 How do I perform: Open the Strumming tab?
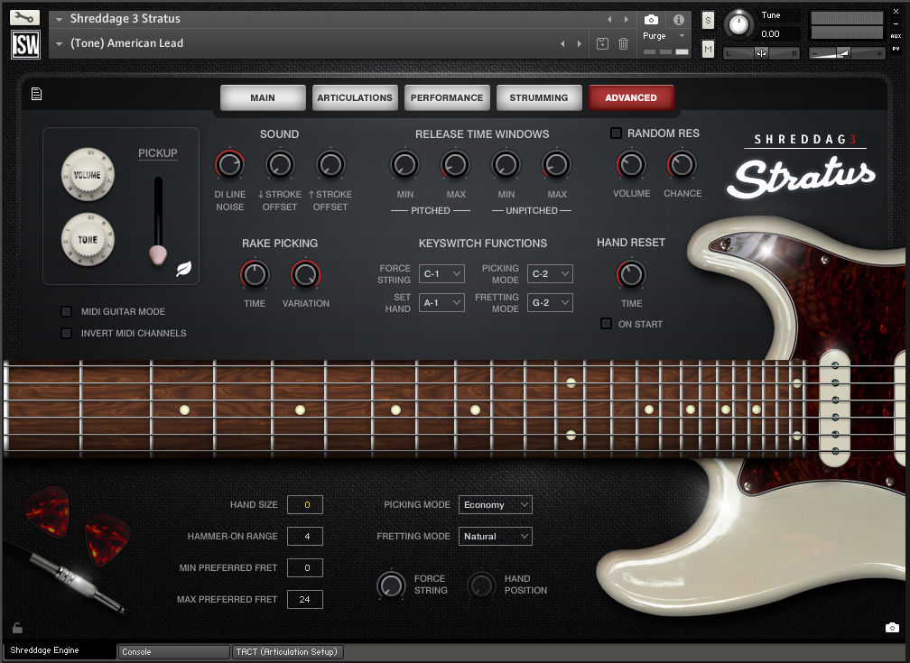(x=538, y=98)
